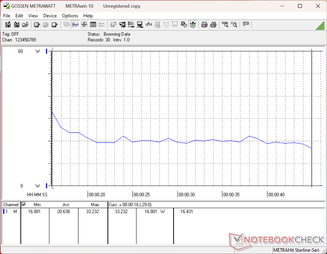Click the Max column value 33.232
Viewport: 327px width, 254px height.
(x=92, y=211)
